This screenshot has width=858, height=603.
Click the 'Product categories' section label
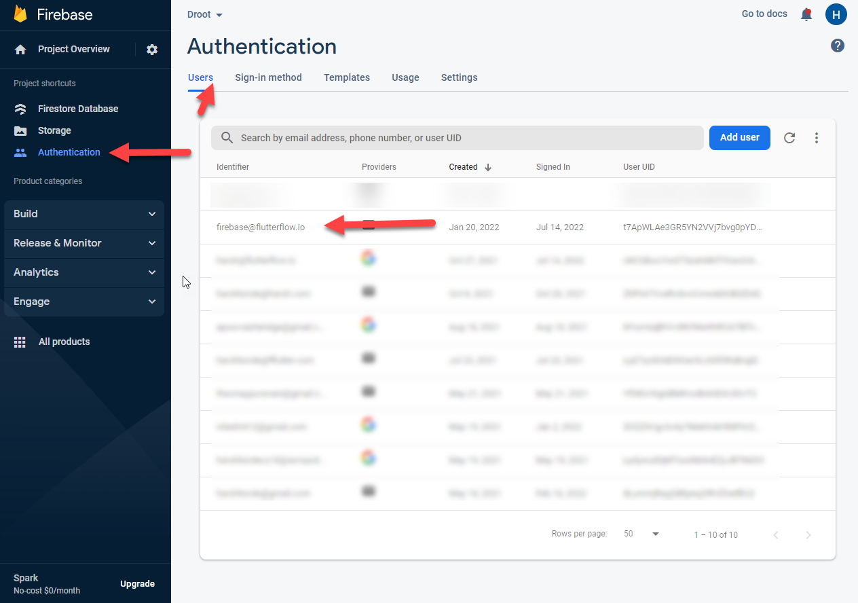(x=48, y=181)
